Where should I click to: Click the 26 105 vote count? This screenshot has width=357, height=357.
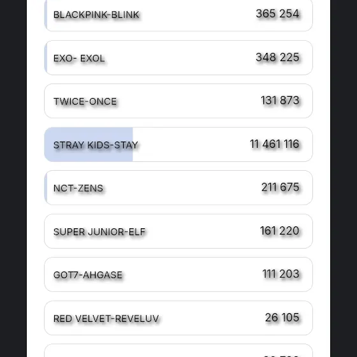tap(282, 317)
